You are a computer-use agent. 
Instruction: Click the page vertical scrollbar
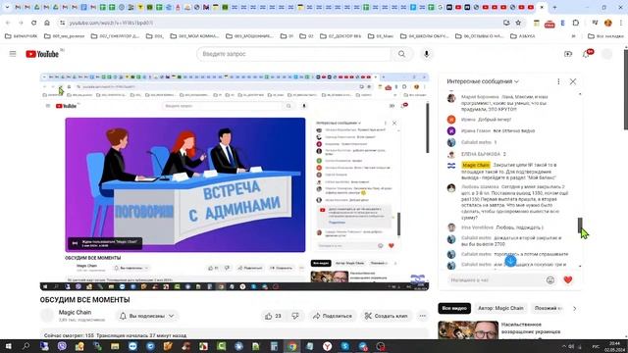(626, 90)
